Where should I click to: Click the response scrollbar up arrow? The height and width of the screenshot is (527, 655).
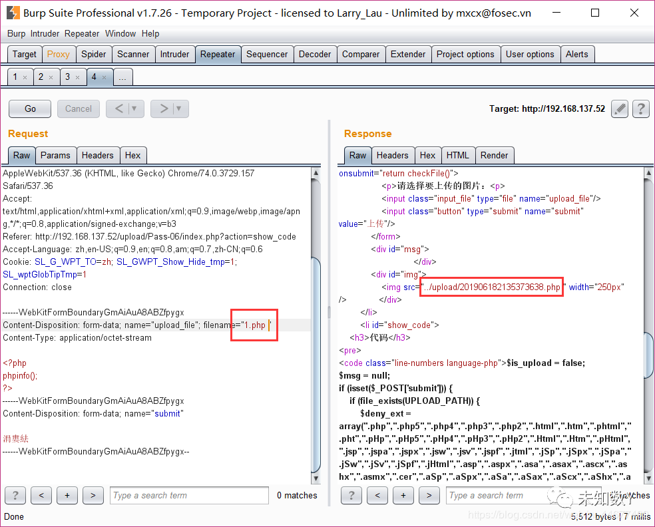click(648, 172)
